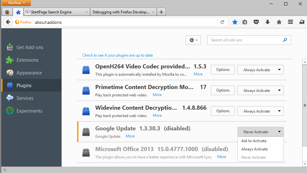Image resolution: width=307 pixels, height=173 pixels.
Task: Select Ask to Activate option
Action: point(261,141)
